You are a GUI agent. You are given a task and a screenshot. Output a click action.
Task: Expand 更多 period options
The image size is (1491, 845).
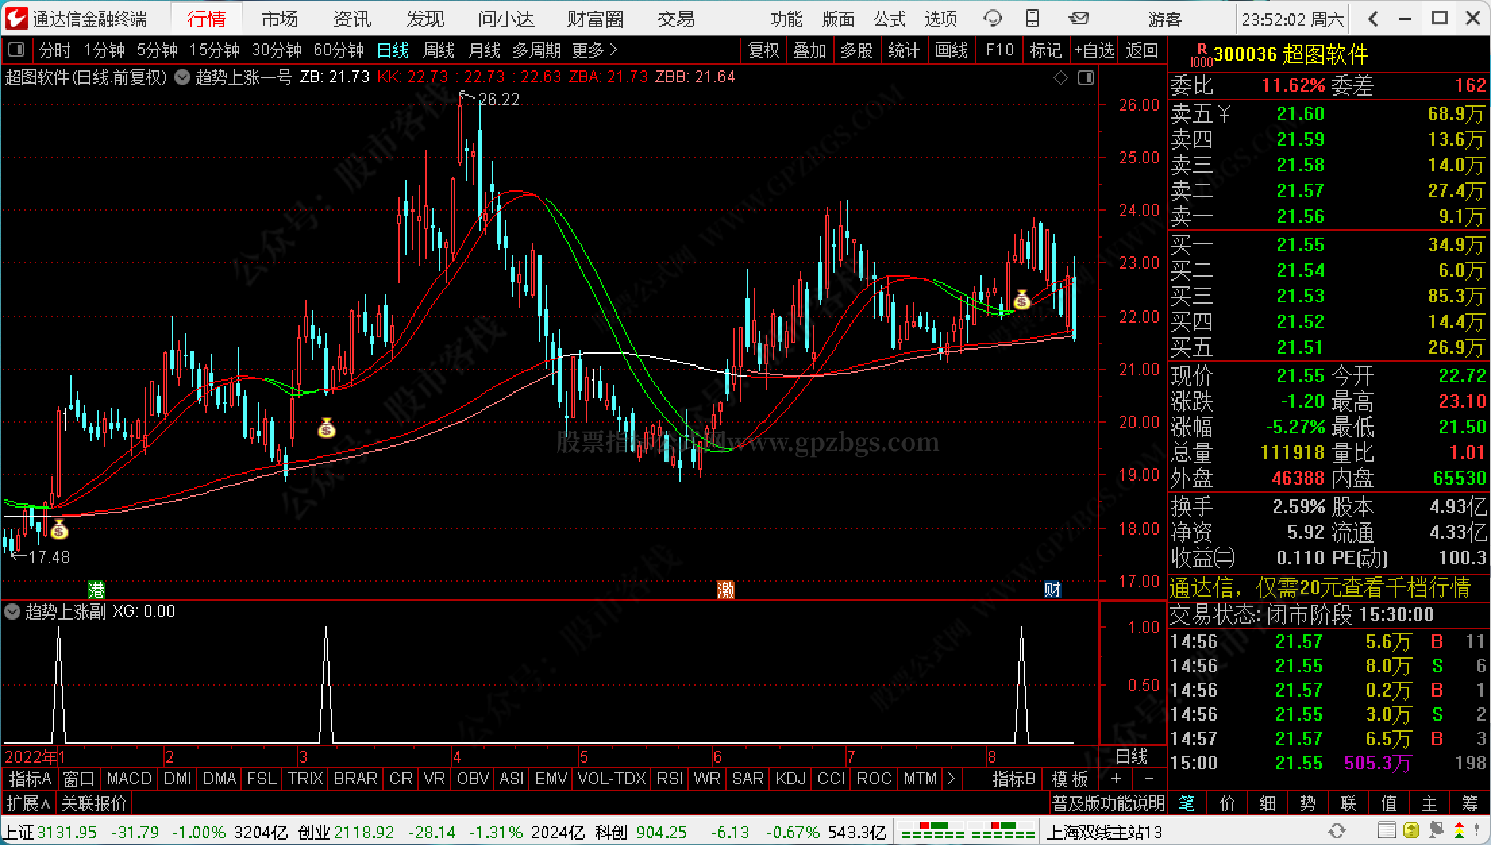[595, 50]
